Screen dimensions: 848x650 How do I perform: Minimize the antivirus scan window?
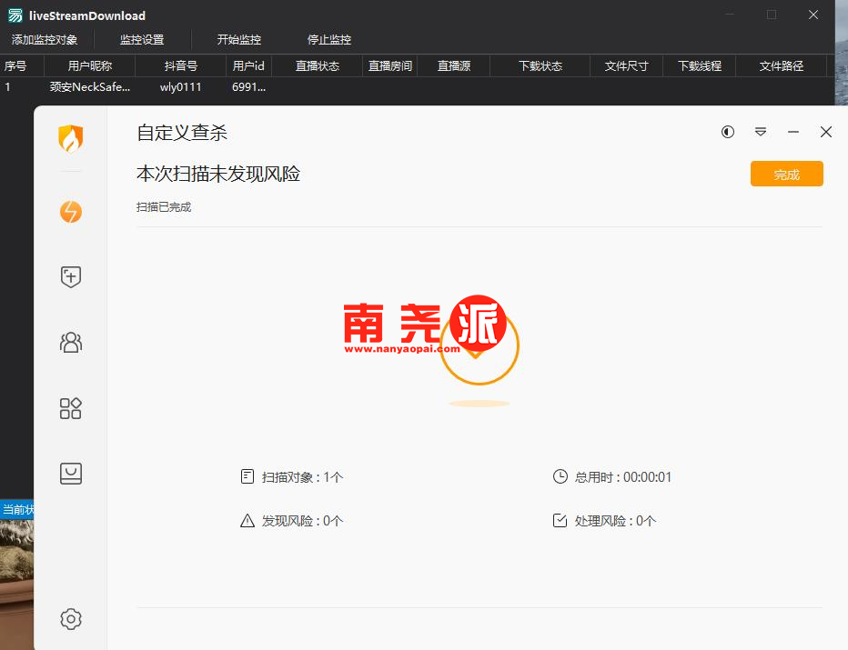793,132
